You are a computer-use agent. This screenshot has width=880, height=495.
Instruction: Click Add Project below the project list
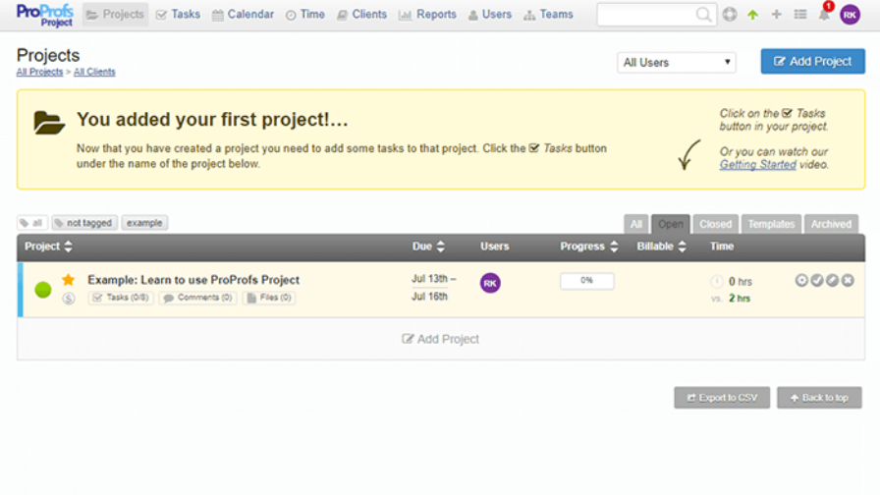pos(441,339)
